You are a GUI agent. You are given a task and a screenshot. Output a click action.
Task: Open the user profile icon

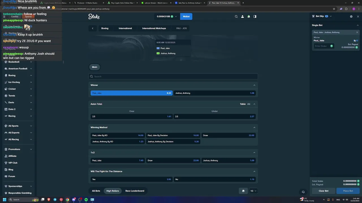click(x=242, y=16)
